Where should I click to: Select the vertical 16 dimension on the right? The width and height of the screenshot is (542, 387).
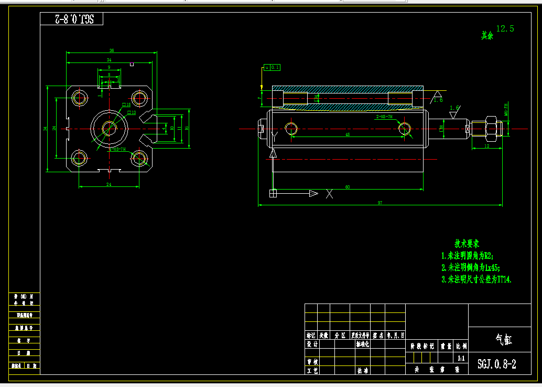click(x=187, y=128)
